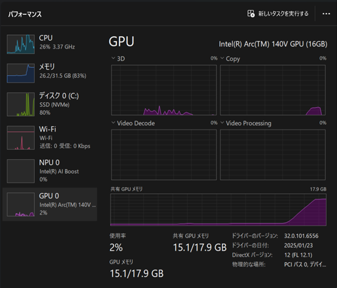Open the GPU 0 performance entry
The image size is (337, 288).
click(x=49, y=204)
